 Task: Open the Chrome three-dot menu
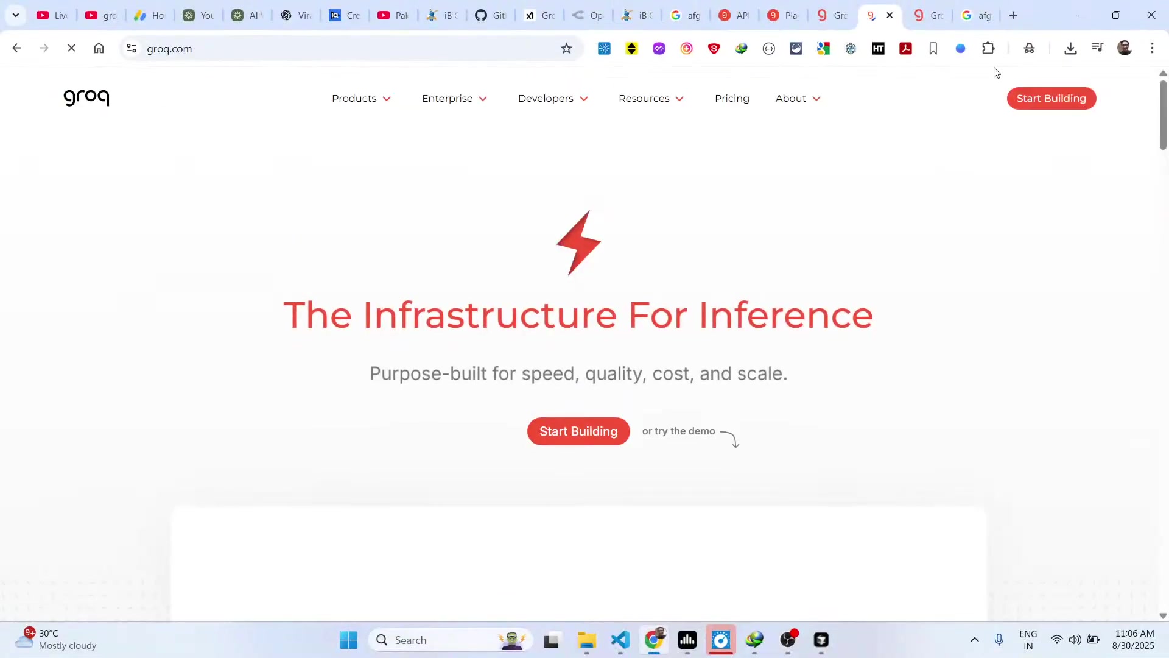click(1152, 48)
